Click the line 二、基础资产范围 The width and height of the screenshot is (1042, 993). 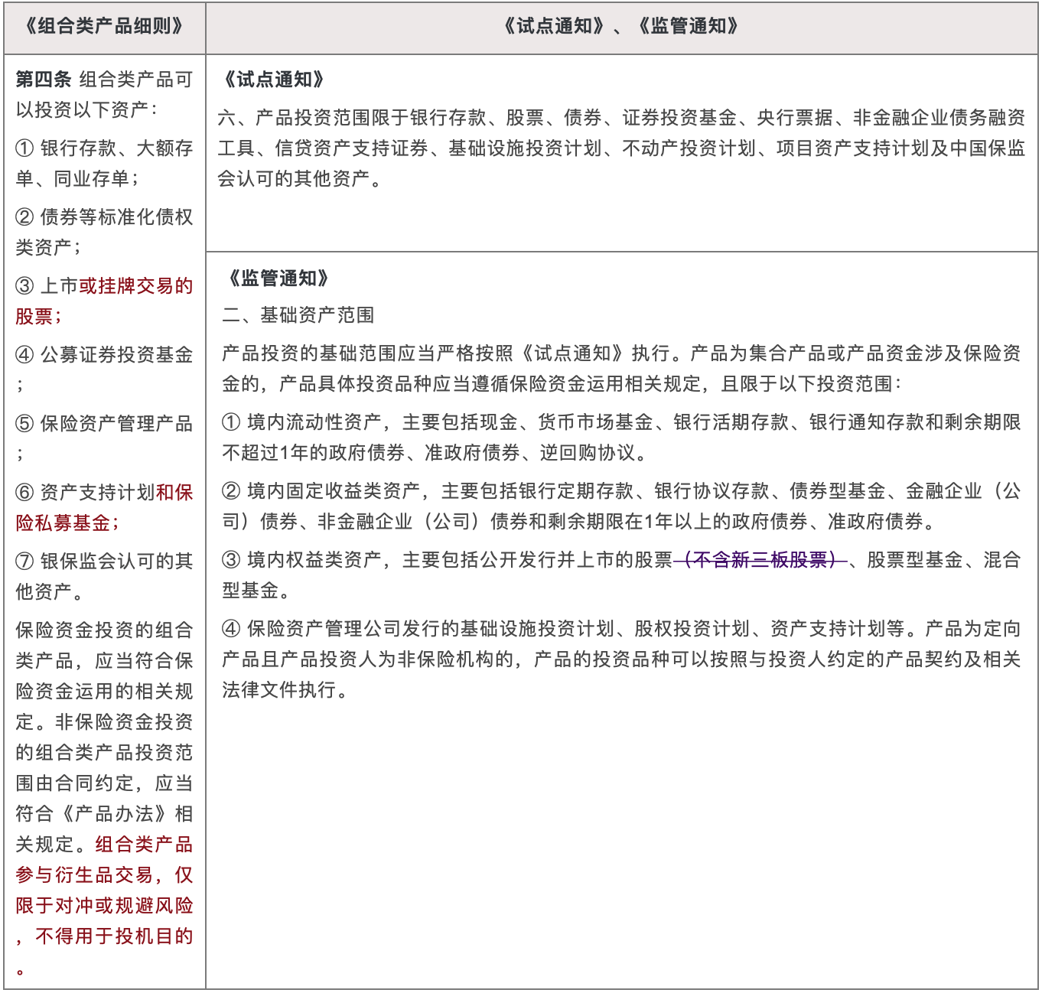[298, 315]
